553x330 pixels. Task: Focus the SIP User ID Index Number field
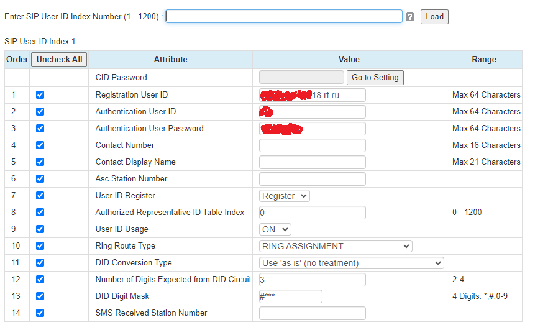(284, 16)
